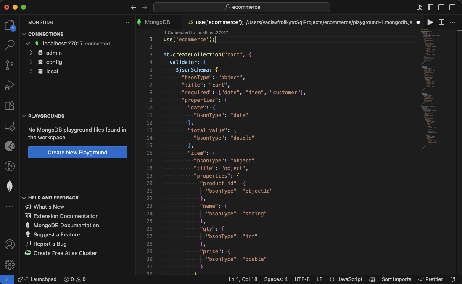Screen dimensions: 462x284
Task: Open the Run and Debug view
Action: click(x=9, y=85)
